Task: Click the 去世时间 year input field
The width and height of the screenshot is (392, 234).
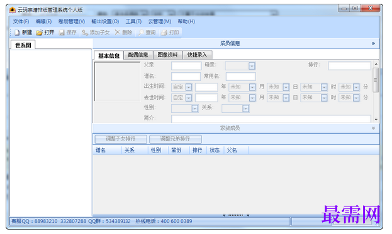Action: click(x=206, y=98)
